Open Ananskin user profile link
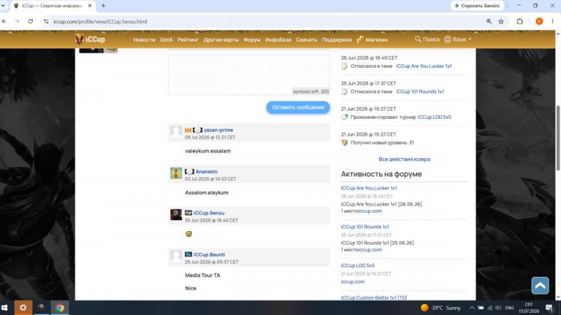 [207, 172]
